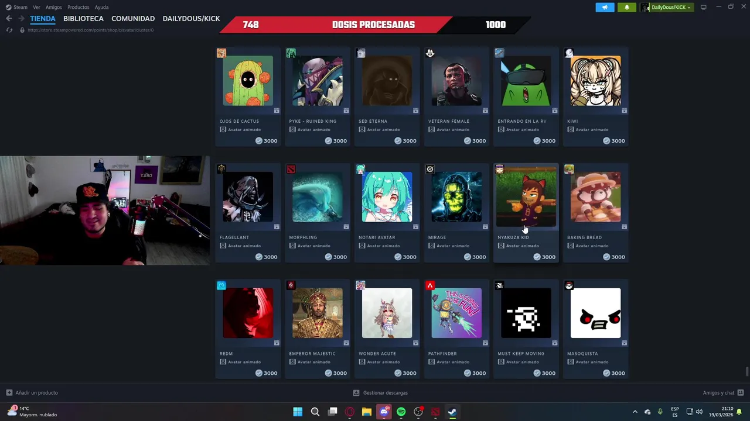Click the BAKING BREAD title text

tap(584, 237)
